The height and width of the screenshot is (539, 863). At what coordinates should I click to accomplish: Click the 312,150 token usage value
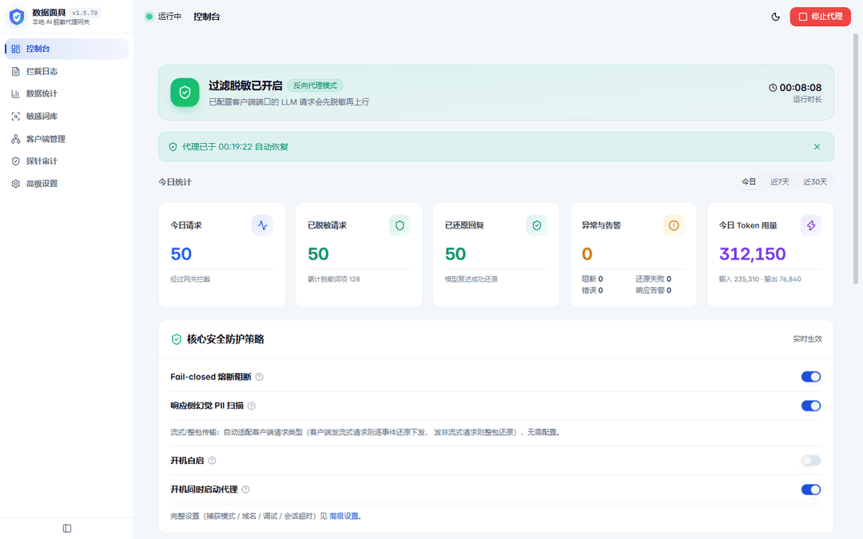(x=753, y=254)
